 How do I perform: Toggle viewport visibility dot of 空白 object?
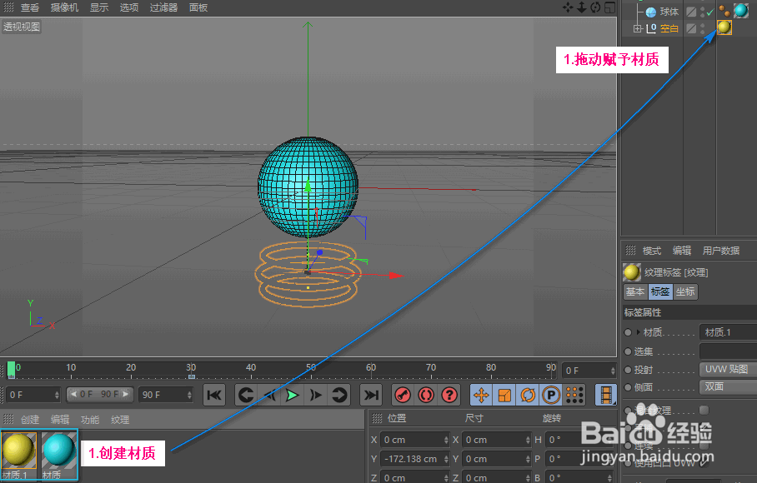click(701, 25)
